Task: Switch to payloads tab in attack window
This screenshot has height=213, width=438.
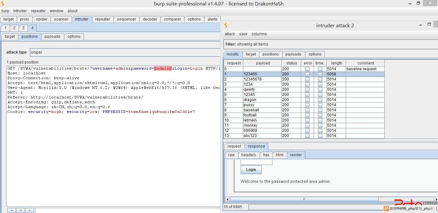Action: pos(293,54)
